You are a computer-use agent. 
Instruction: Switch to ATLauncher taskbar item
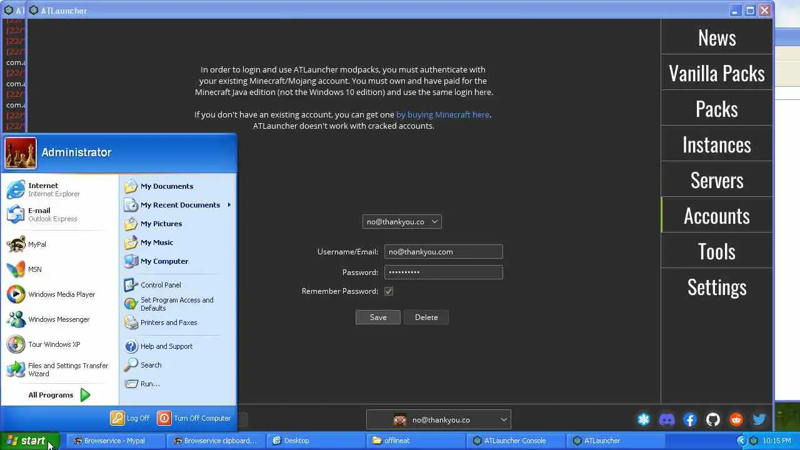616,441
